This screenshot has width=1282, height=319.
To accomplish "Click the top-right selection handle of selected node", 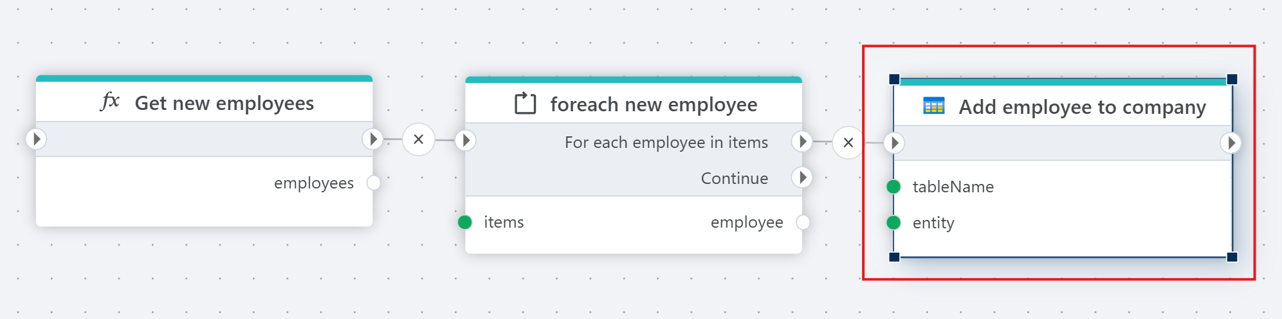I will click(1232, 79).
